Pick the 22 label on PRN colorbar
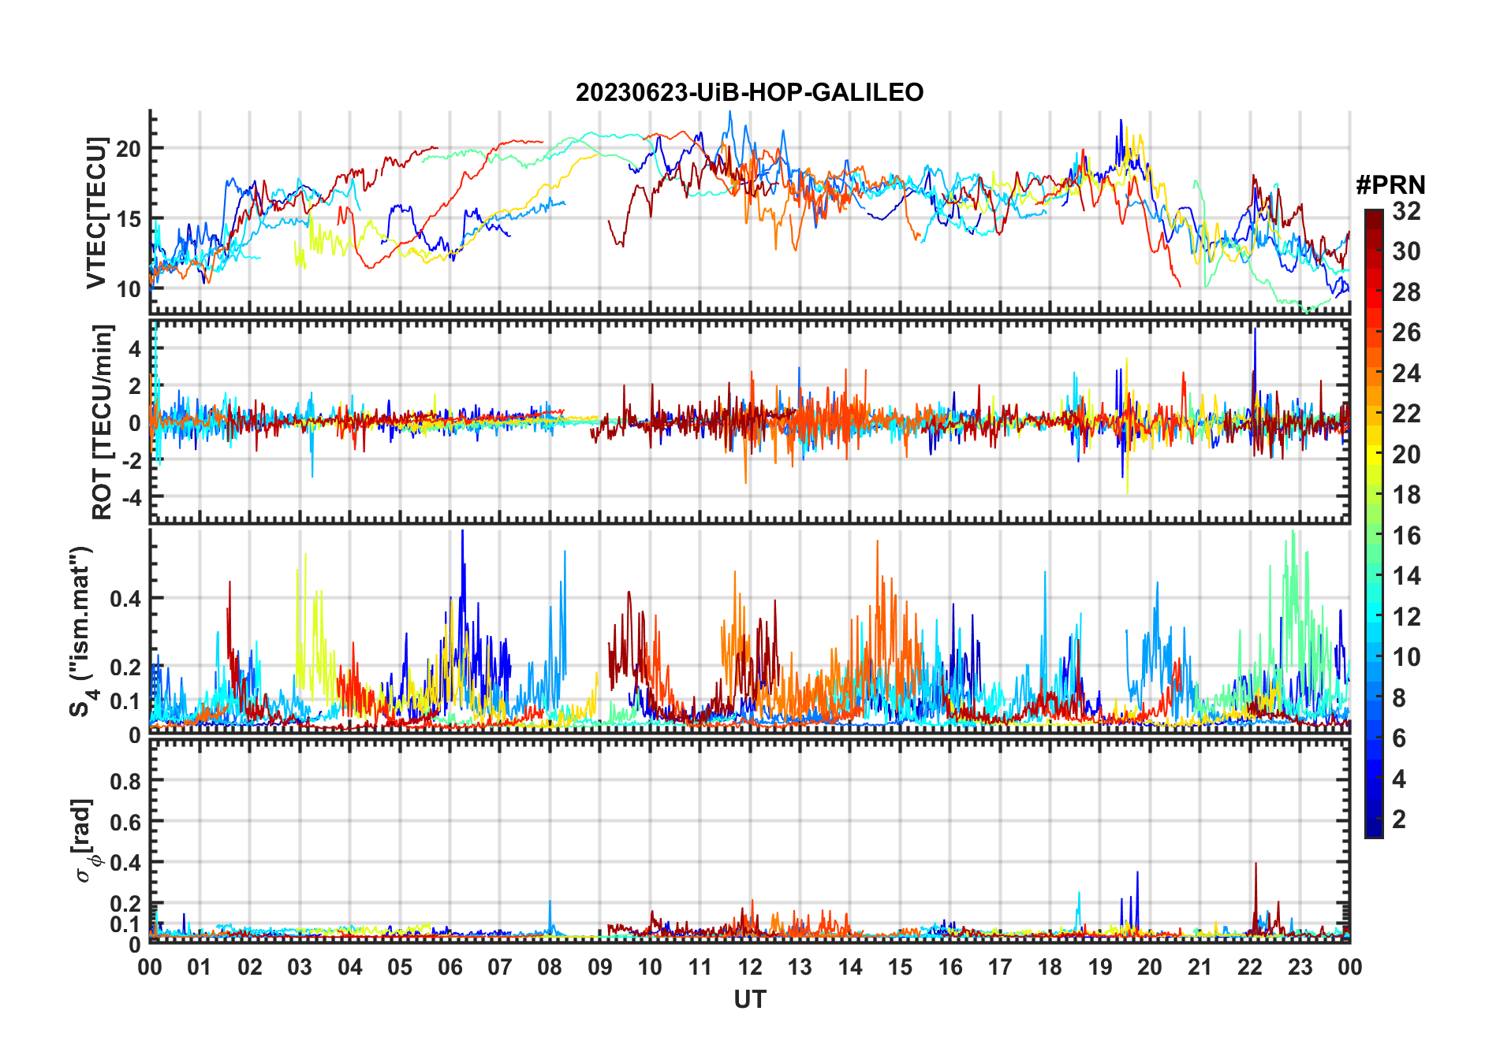Viewport: 1500px width, 1048px height. tap(1406, 414)
